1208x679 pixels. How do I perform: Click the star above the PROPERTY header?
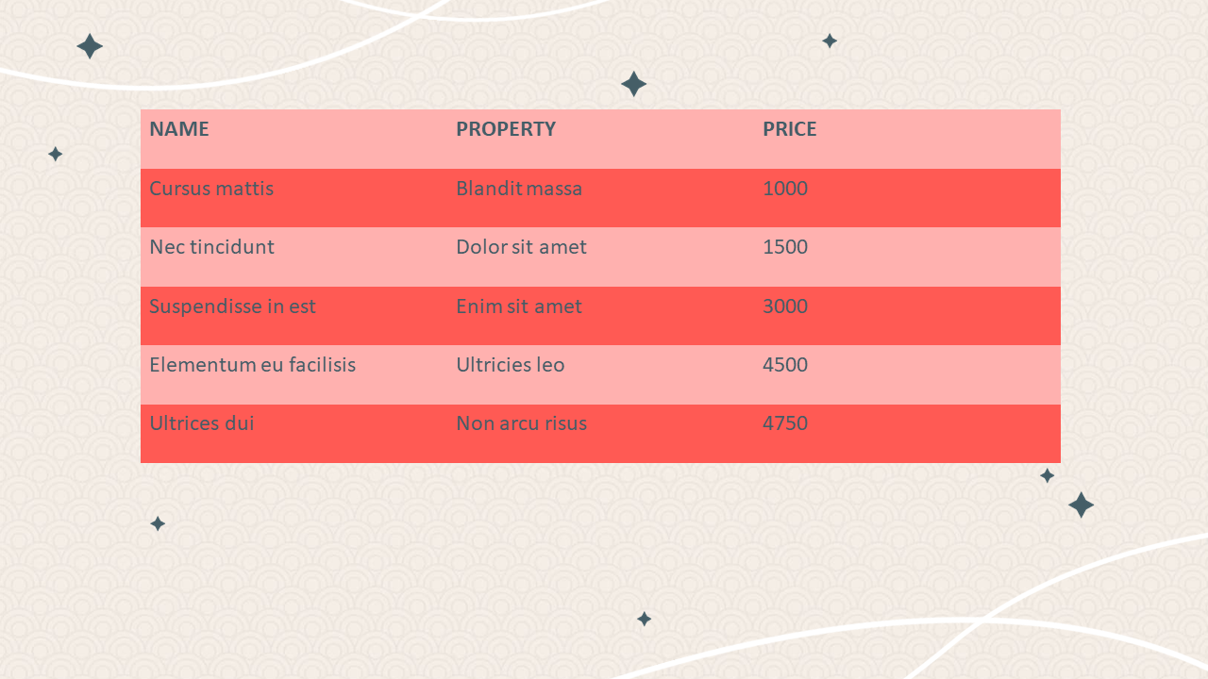[633, 84]
